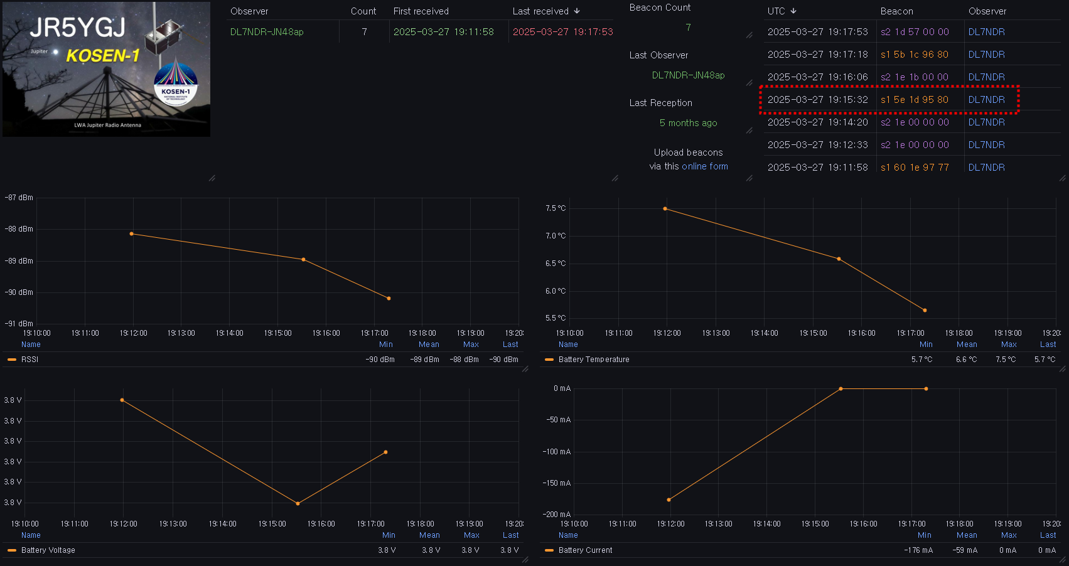The height and width of the screenshot is (566, 1069).
Task: Open the DL7NDR-JN48ap observer link in the table
Action: pyautogui.click(x=267, y=32)
